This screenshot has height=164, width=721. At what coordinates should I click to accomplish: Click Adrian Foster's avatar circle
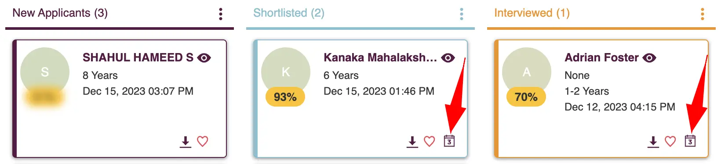(527, 71)
